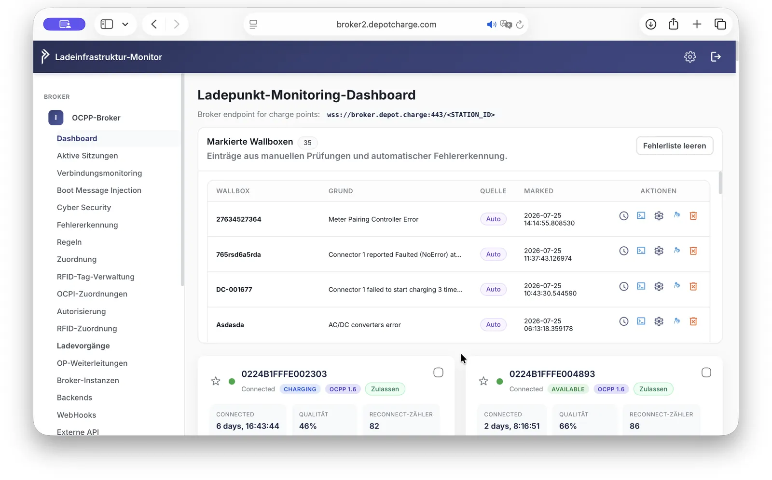Open terminal console for Asdasda

[641, 321]
